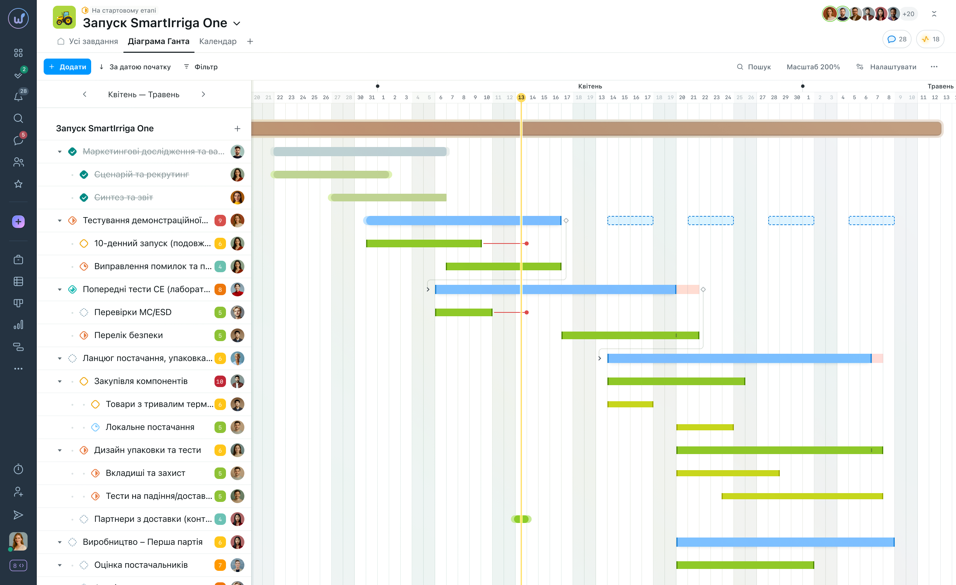Open the reports bar chart icon

(x=18, y=325)
